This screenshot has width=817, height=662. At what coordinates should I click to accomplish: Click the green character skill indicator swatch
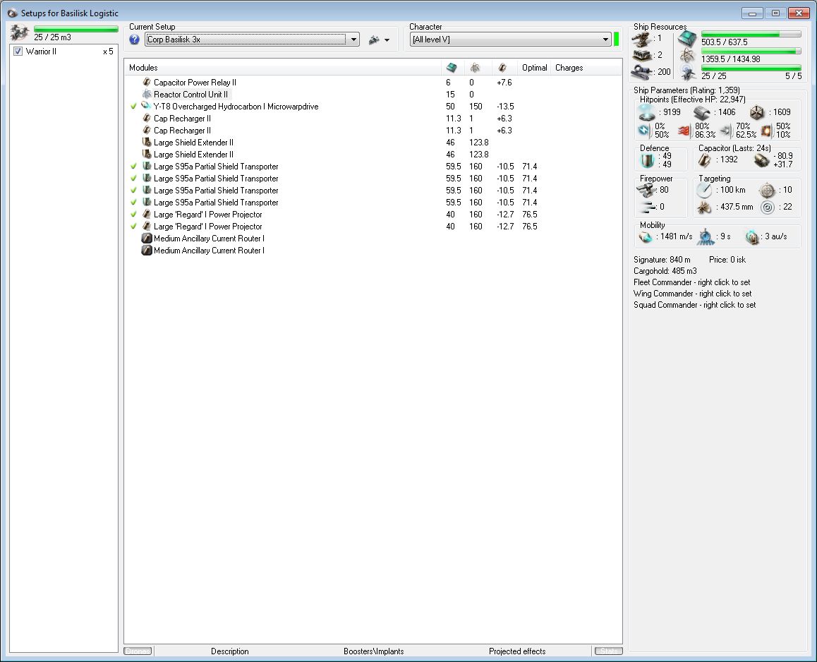point(617,39)
